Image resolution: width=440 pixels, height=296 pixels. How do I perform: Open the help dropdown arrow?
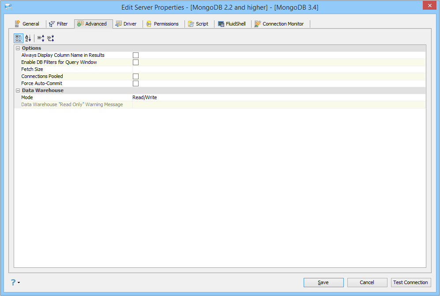19,282
